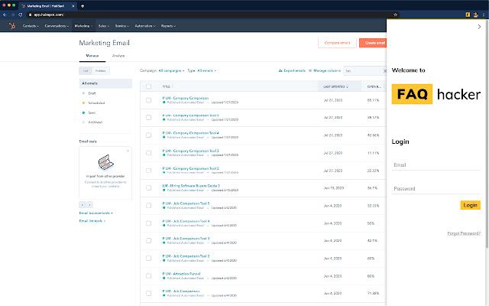
Task: Open the Conversations menu
Action: coord(57,26)
